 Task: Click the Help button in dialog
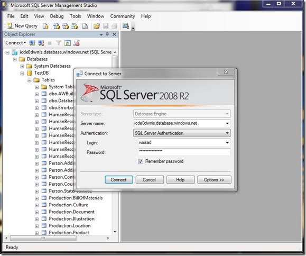[180, 179]
